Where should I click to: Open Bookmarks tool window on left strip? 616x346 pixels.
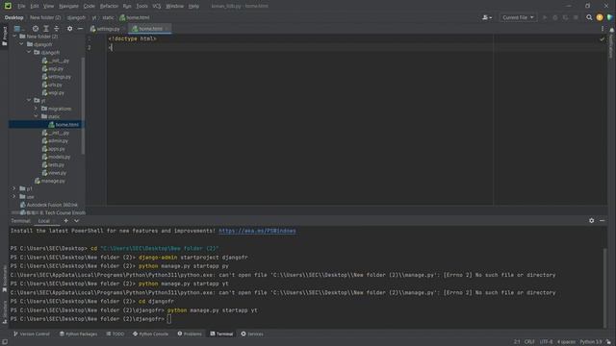4,279
